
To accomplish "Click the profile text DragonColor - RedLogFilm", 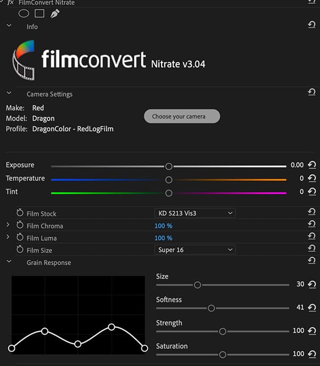I will pos(73,129).
